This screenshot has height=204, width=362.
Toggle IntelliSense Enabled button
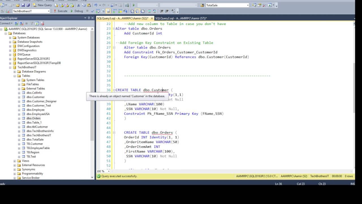[108, 11]
